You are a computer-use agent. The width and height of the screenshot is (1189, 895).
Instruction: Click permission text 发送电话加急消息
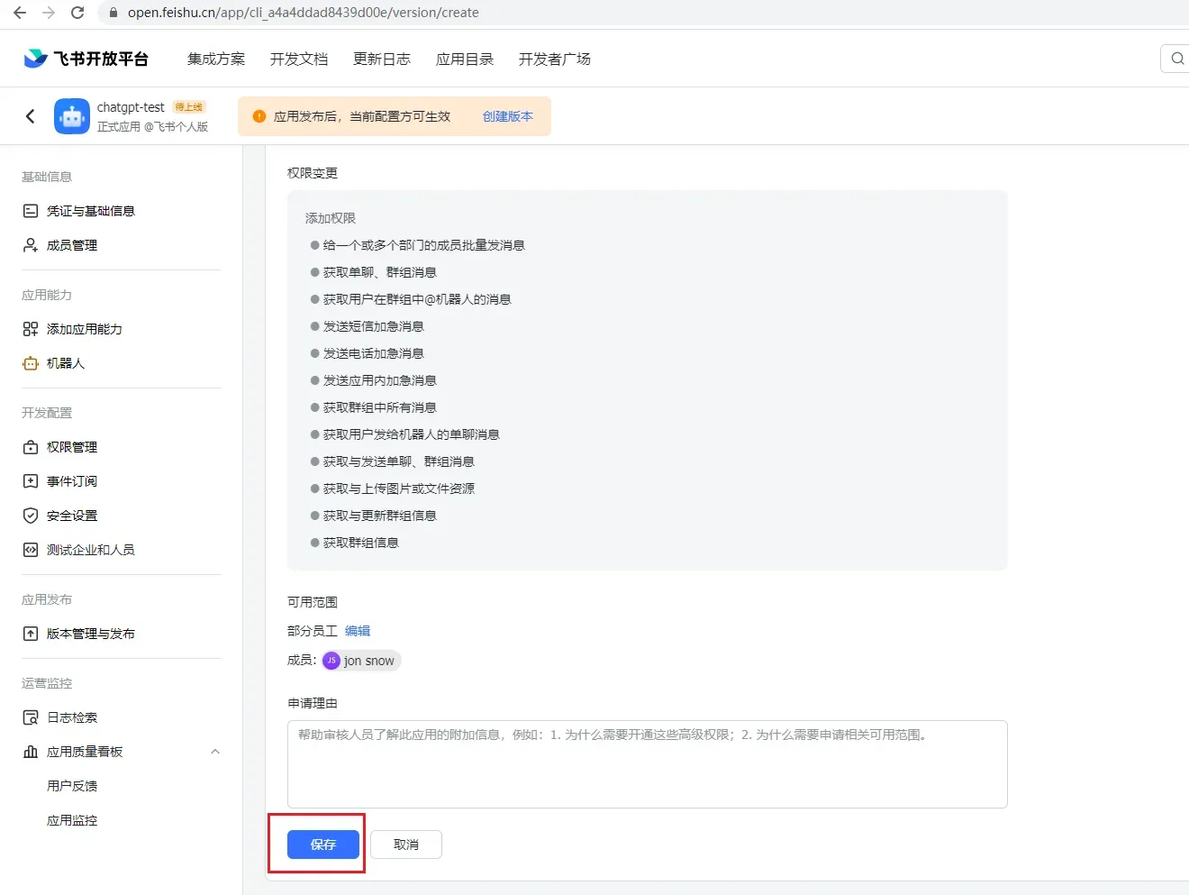pyautogui.click(x=373, y=353)
